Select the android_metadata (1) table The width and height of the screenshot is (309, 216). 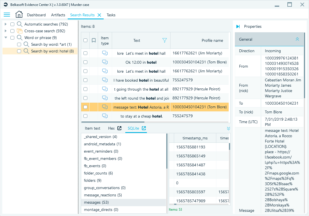(124, 144)
